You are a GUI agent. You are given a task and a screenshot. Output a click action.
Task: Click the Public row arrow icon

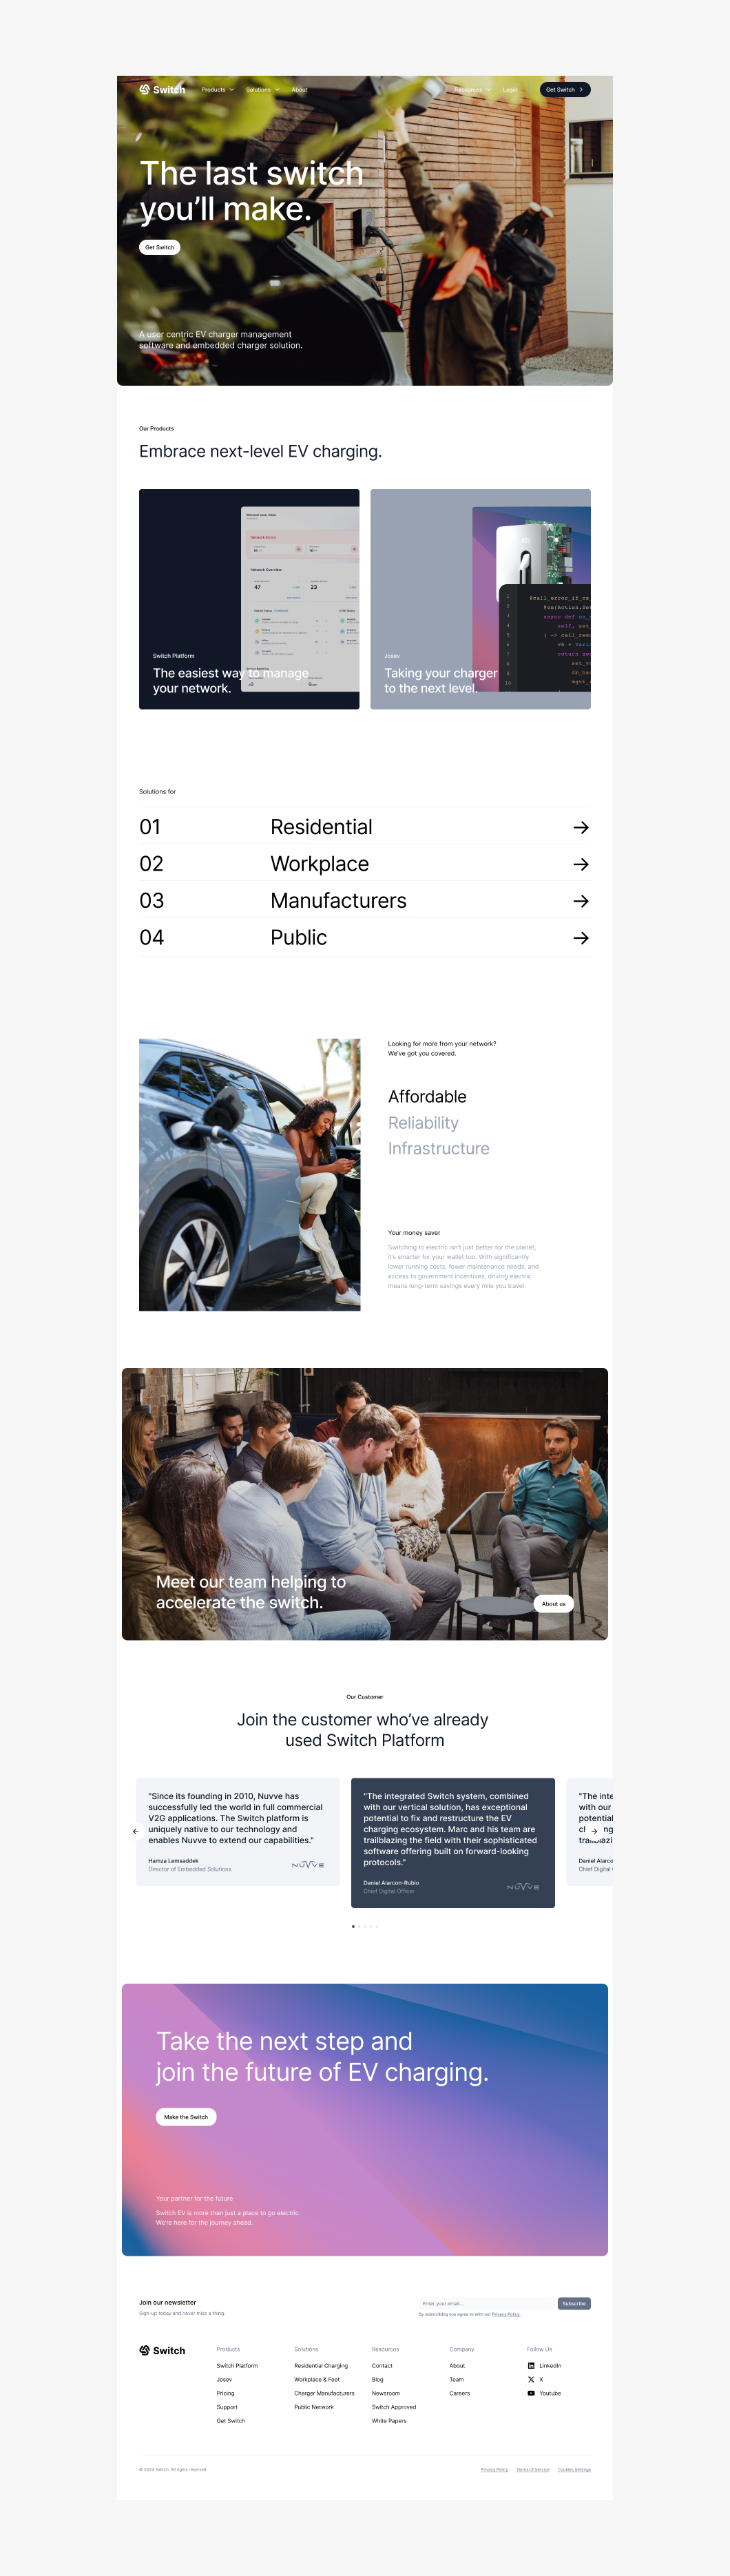[x=580, y=939]
